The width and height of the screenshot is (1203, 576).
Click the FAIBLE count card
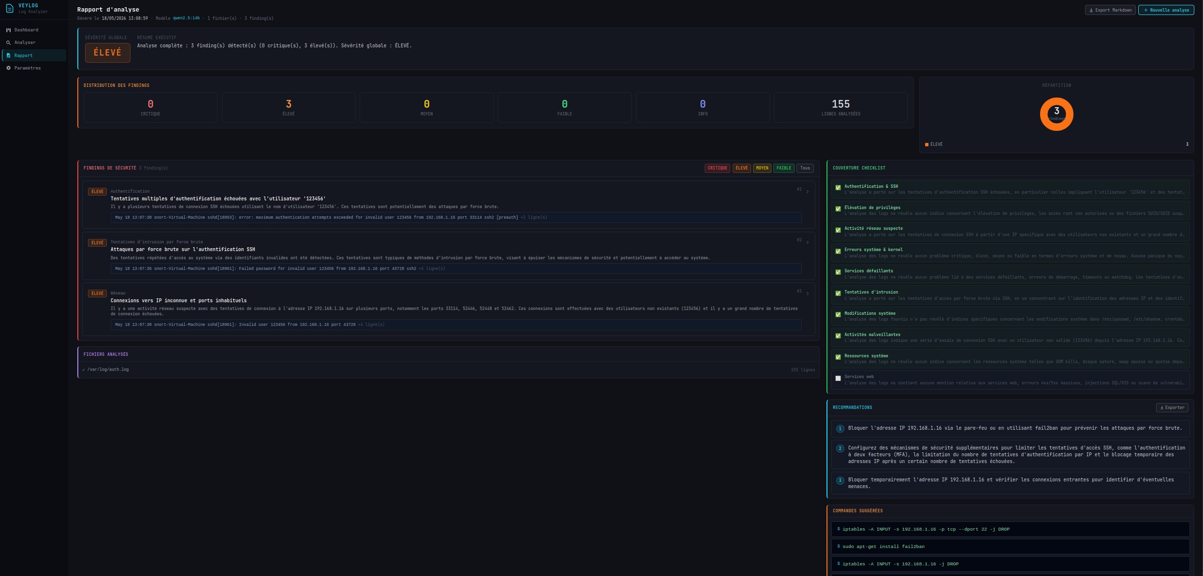click(565, 107)
